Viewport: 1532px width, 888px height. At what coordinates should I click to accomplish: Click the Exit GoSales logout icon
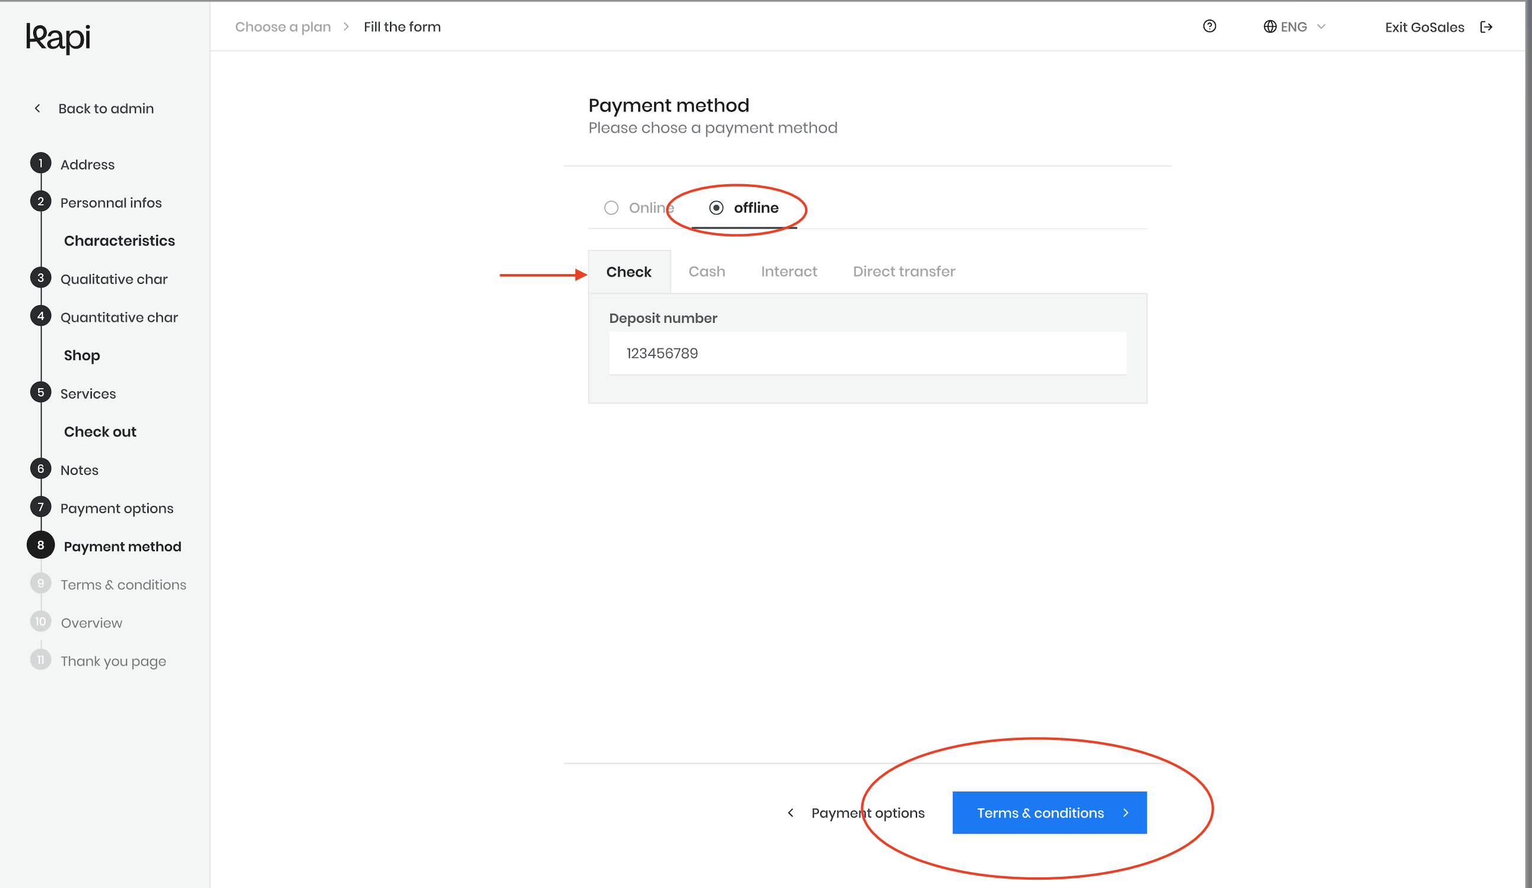point(1486,27)
